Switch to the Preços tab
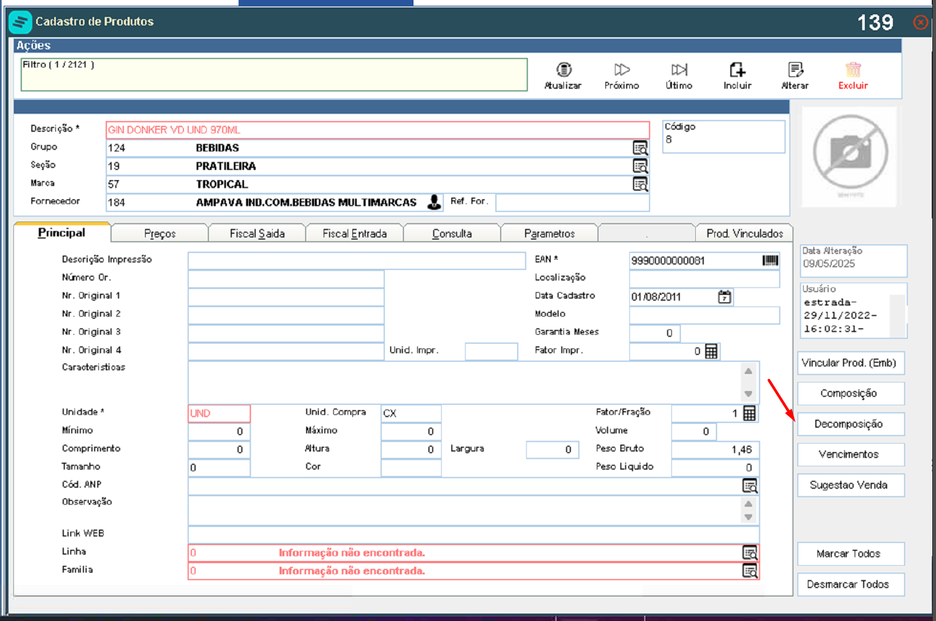 [x=159, y=233]
